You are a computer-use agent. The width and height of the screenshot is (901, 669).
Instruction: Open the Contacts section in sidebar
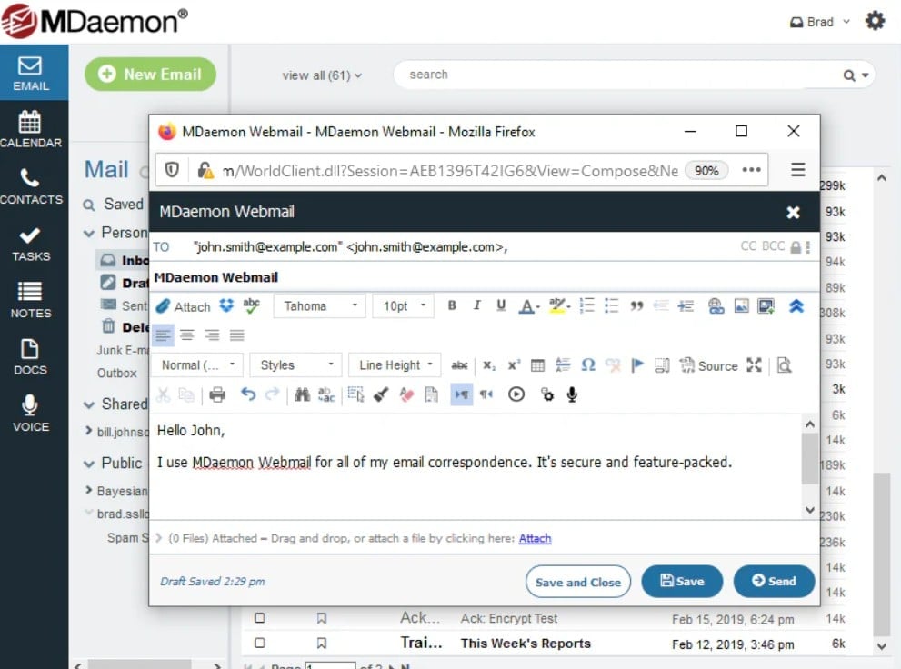(x=30, y=186)
